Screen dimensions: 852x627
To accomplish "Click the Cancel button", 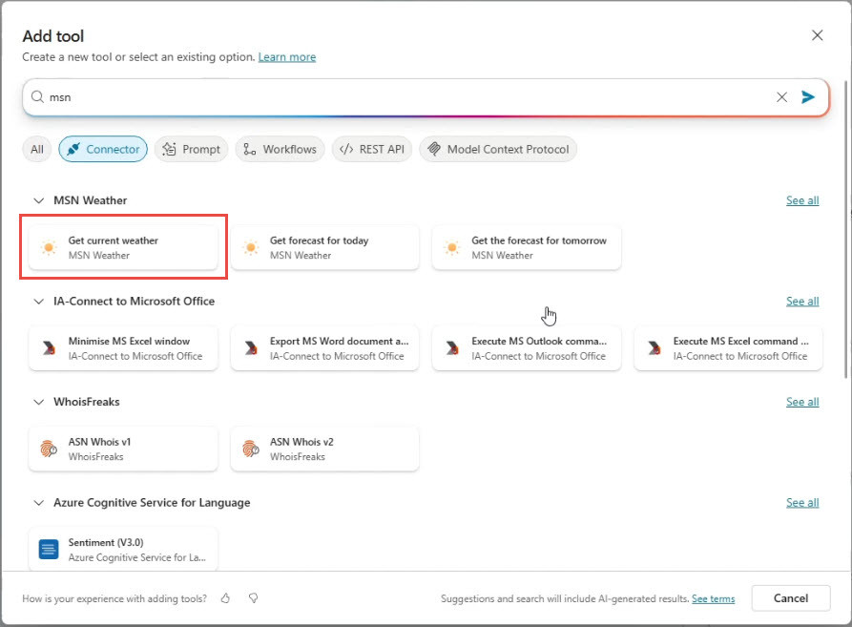I will (x=791, y=598).
